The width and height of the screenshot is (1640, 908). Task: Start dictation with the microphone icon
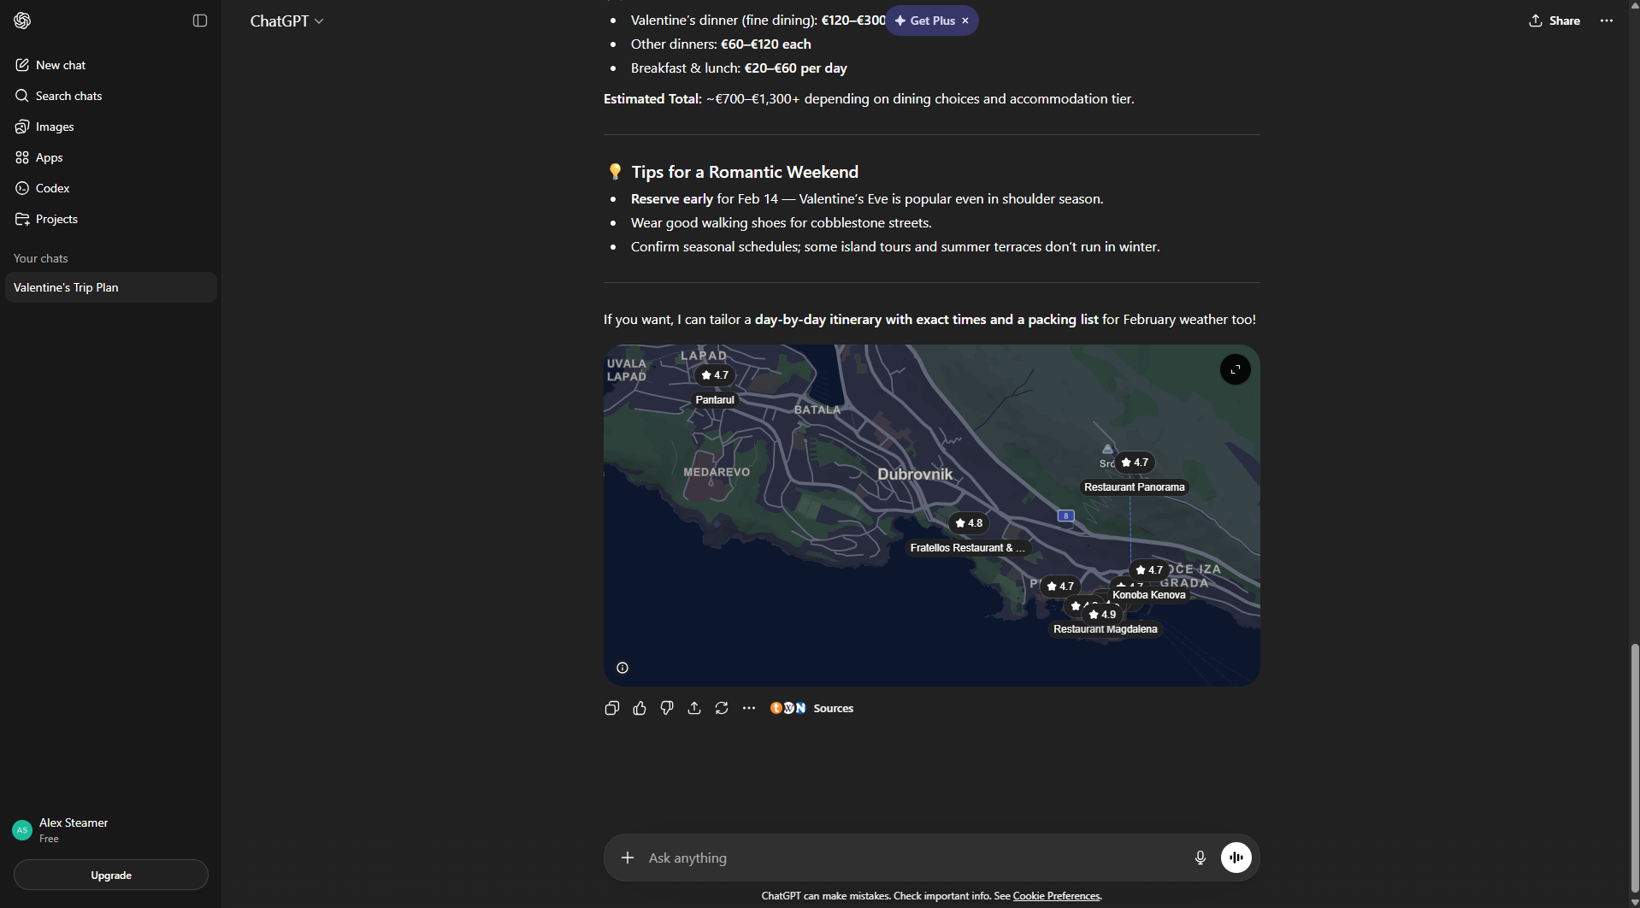pyautogui.click(x=1200, y=858)
